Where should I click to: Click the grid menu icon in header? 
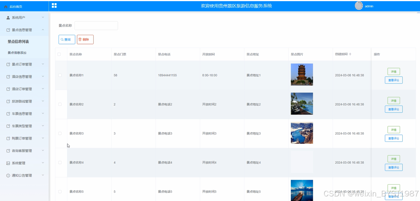(54, 5)
